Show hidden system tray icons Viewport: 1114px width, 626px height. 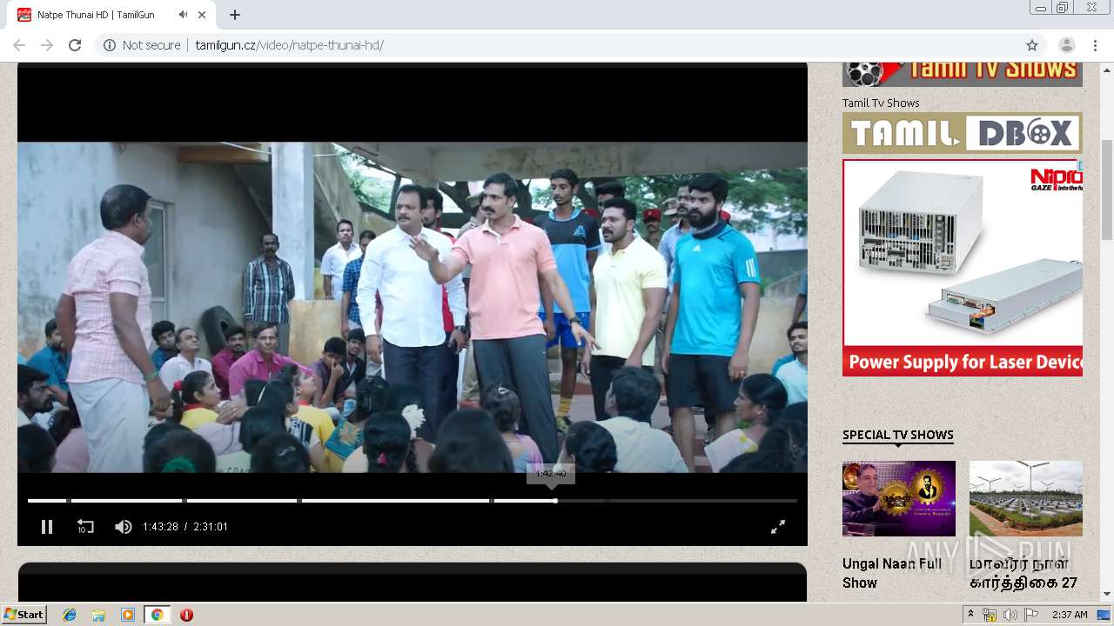pos(970,615)
